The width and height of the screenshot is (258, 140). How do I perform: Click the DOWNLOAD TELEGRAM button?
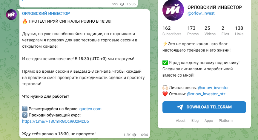click(204, 107)
